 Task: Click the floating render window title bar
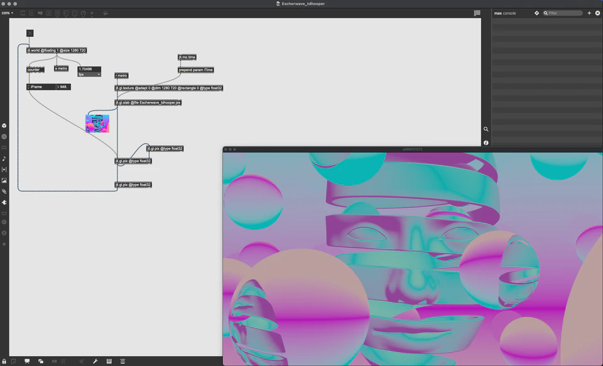click(x=413, y=149)
